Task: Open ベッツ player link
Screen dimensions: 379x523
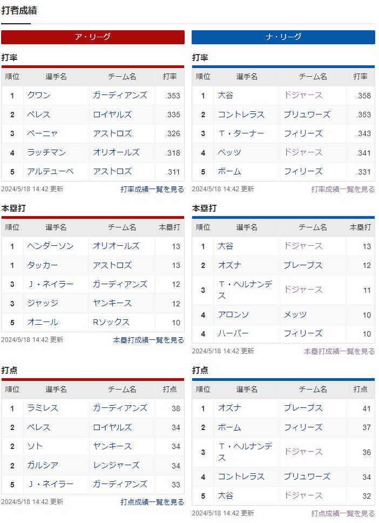Action: pos(229,152)
